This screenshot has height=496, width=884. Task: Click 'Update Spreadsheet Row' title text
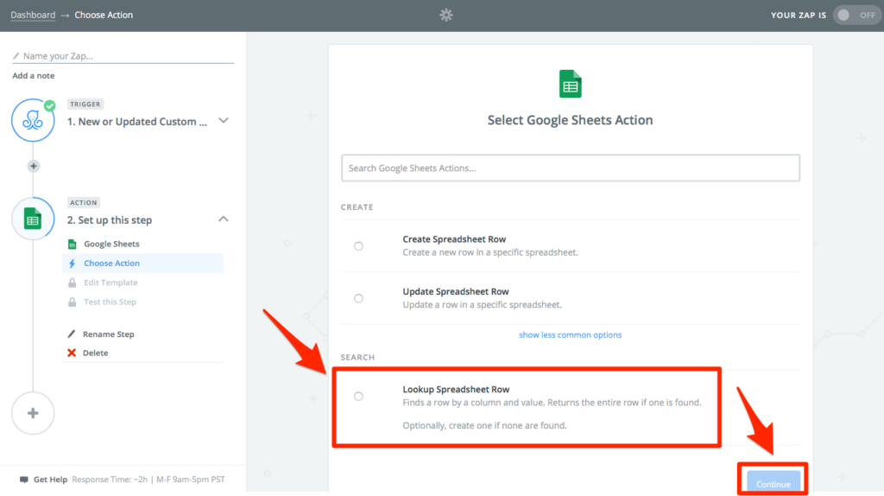pyautogui.click(x=456, y=292)
